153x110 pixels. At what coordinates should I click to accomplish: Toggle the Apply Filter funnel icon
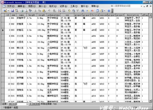(x=78, y=11)
